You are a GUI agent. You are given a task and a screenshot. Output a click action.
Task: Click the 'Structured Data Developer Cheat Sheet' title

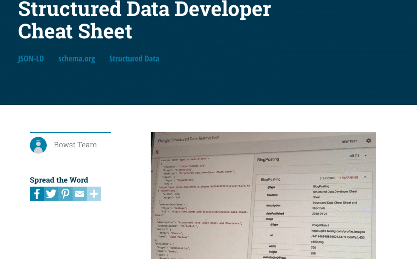pyautogui.click(x=144, y=20)
